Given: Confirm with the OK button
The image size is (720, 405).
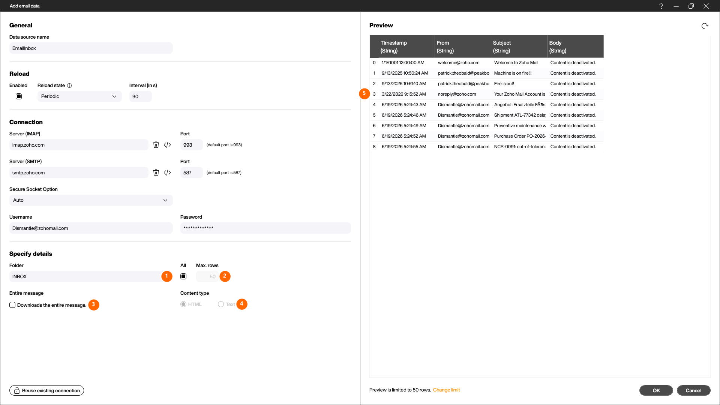Looking at the screenshot, I should (656, 390).
